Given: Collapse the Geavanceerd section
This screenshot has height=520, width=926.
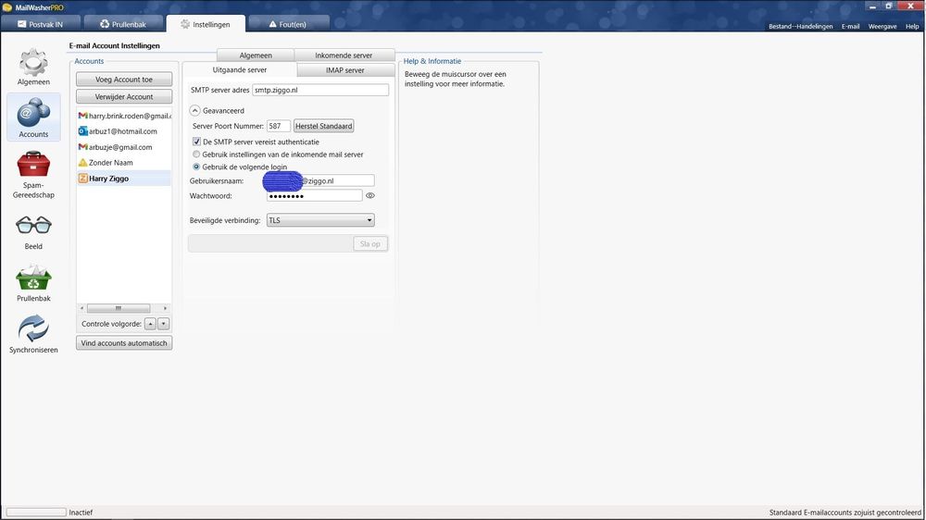Looking at the screenshot, I should point(194,110).
